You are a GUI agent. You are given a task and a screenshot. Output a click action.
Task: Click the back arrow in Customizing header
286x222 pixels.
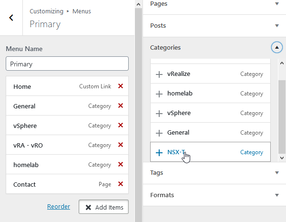[x=11, y=18]
